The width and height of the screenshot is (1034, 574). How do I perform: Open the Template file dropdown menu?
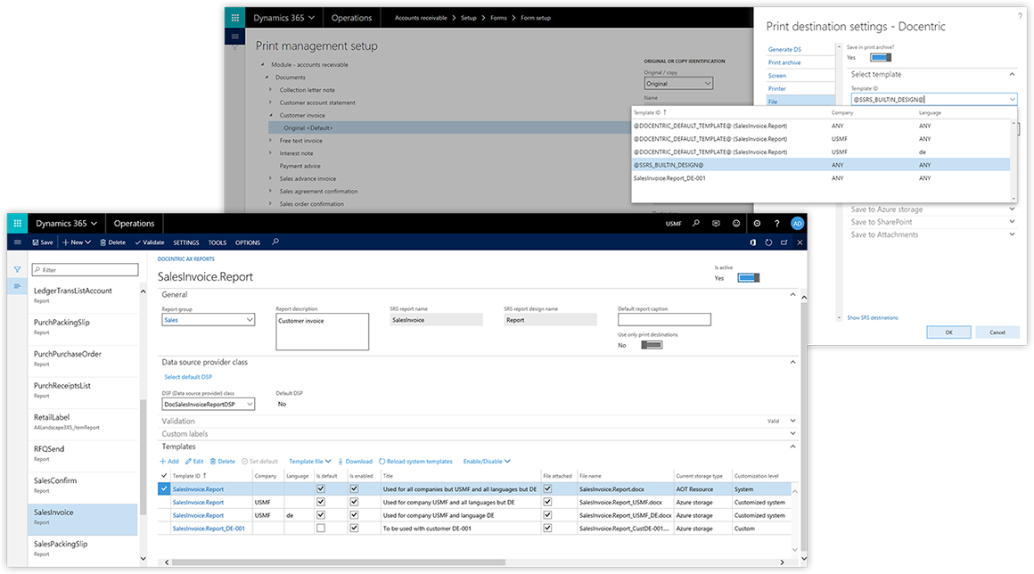(x=310, y=462)
